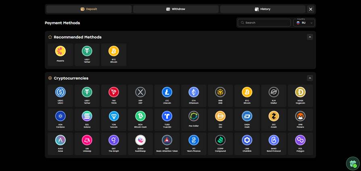Pick XMR Monero
361x171 pixels.
tap(300, 119)
